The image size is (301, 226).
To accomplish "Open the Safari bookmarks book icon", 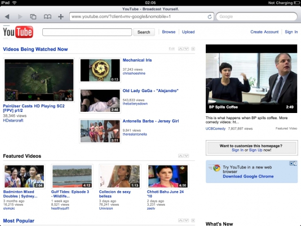I will [x=47, y=17].
